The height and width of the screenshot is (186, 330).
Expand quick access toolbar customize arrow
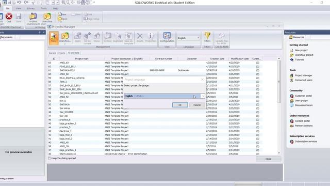point(94,3)
